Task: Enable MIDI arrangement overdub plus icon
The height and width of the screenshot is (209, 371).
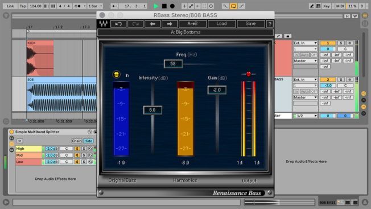Action: click(184, 6)
